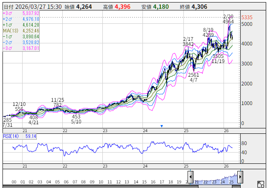Click the 5335 price tag on right axis
This screenshot has height=188, width=267.
pyautogui.click(x=247, y=18)
